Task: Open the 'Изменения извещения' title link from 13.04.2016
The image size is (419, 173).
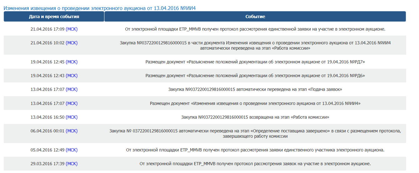Action: pos(99,8)
